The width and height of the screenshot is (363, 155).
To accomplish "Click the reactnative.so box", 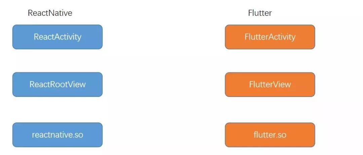I will 57,135.
